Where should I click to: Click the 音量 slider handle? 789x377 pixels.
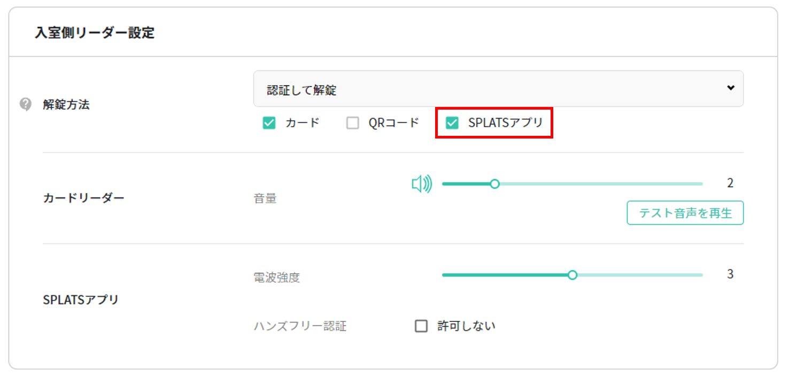click(494, 184)
